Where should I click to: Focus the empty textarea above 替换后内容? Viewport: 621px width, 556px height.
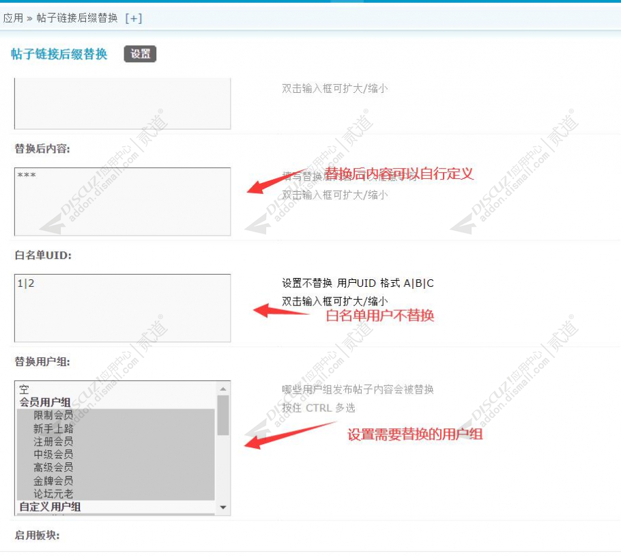click(x=122, y=103)
